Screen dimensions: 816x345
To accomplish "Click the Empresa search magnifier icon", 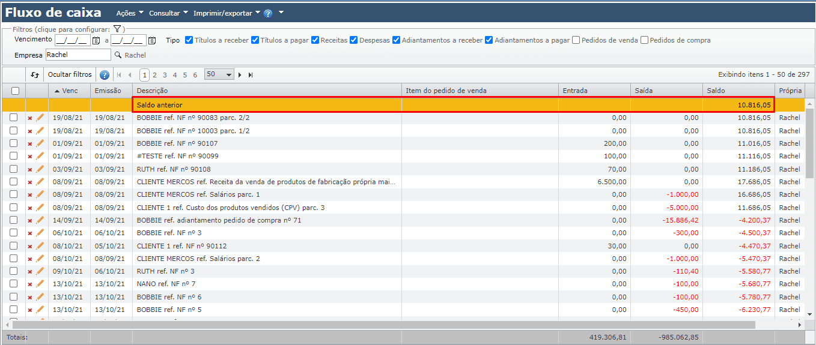I will 118,55.
